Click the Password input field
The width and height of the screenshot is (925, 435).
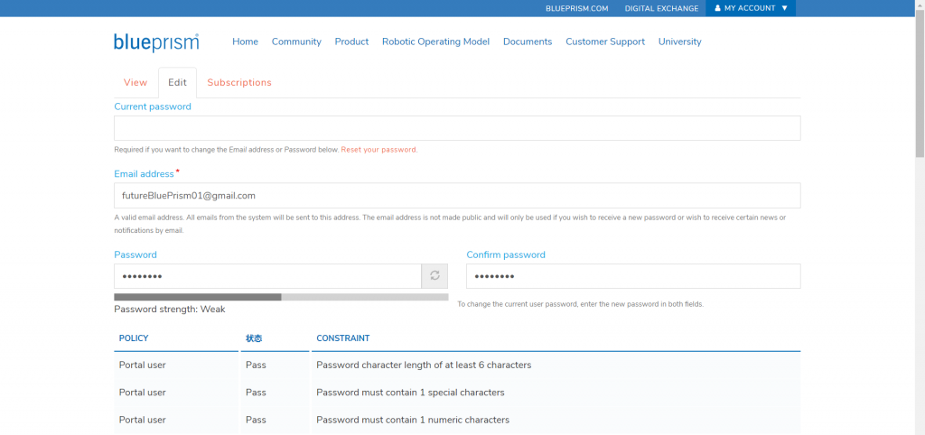tap(267, 276)
